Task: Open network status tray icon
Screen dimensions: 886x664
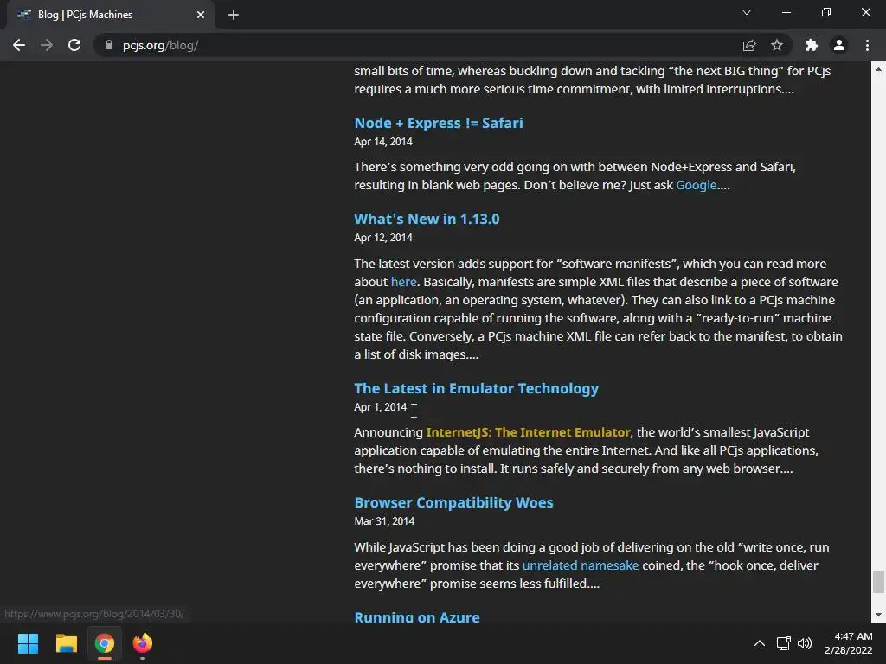Action: click(x=783, y=643)
